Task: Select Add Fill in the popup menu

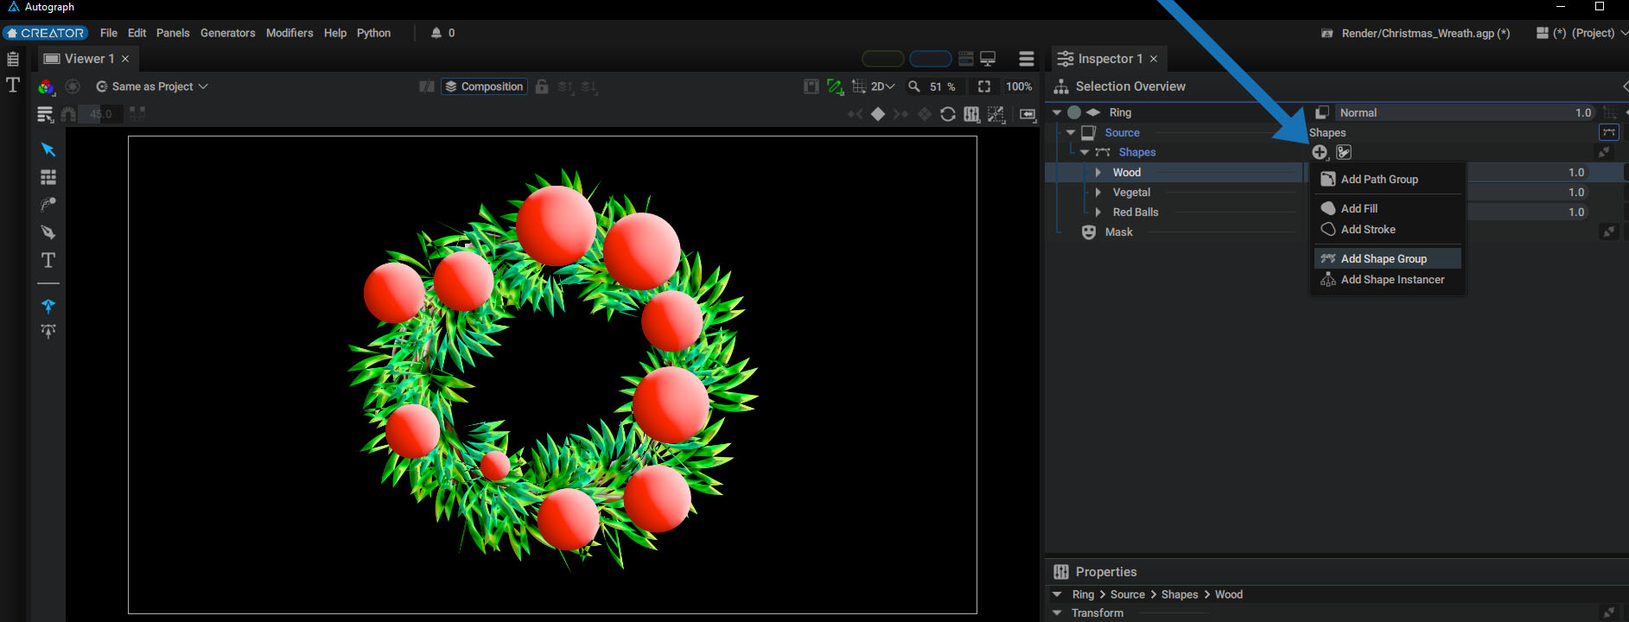Action: pos(1388,208)
